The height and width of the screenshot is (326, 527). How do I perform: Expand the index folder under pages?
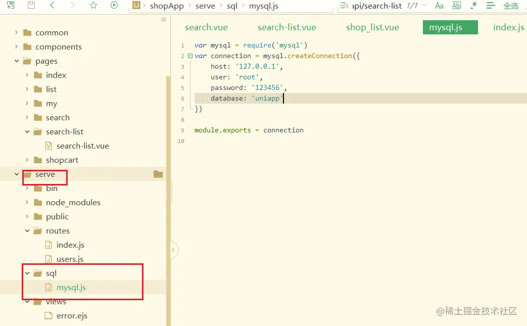[27, 75]
